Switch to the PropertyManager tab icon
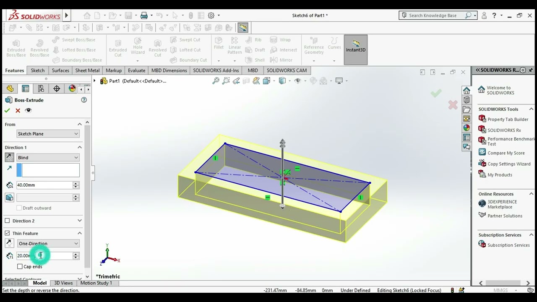Viewport: 537px width, 302px height. click(26, 89)
